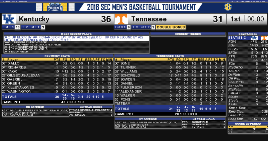Click the SEC round logo
The height and width of the screenshot is (141, 268).
coord(228,7)
